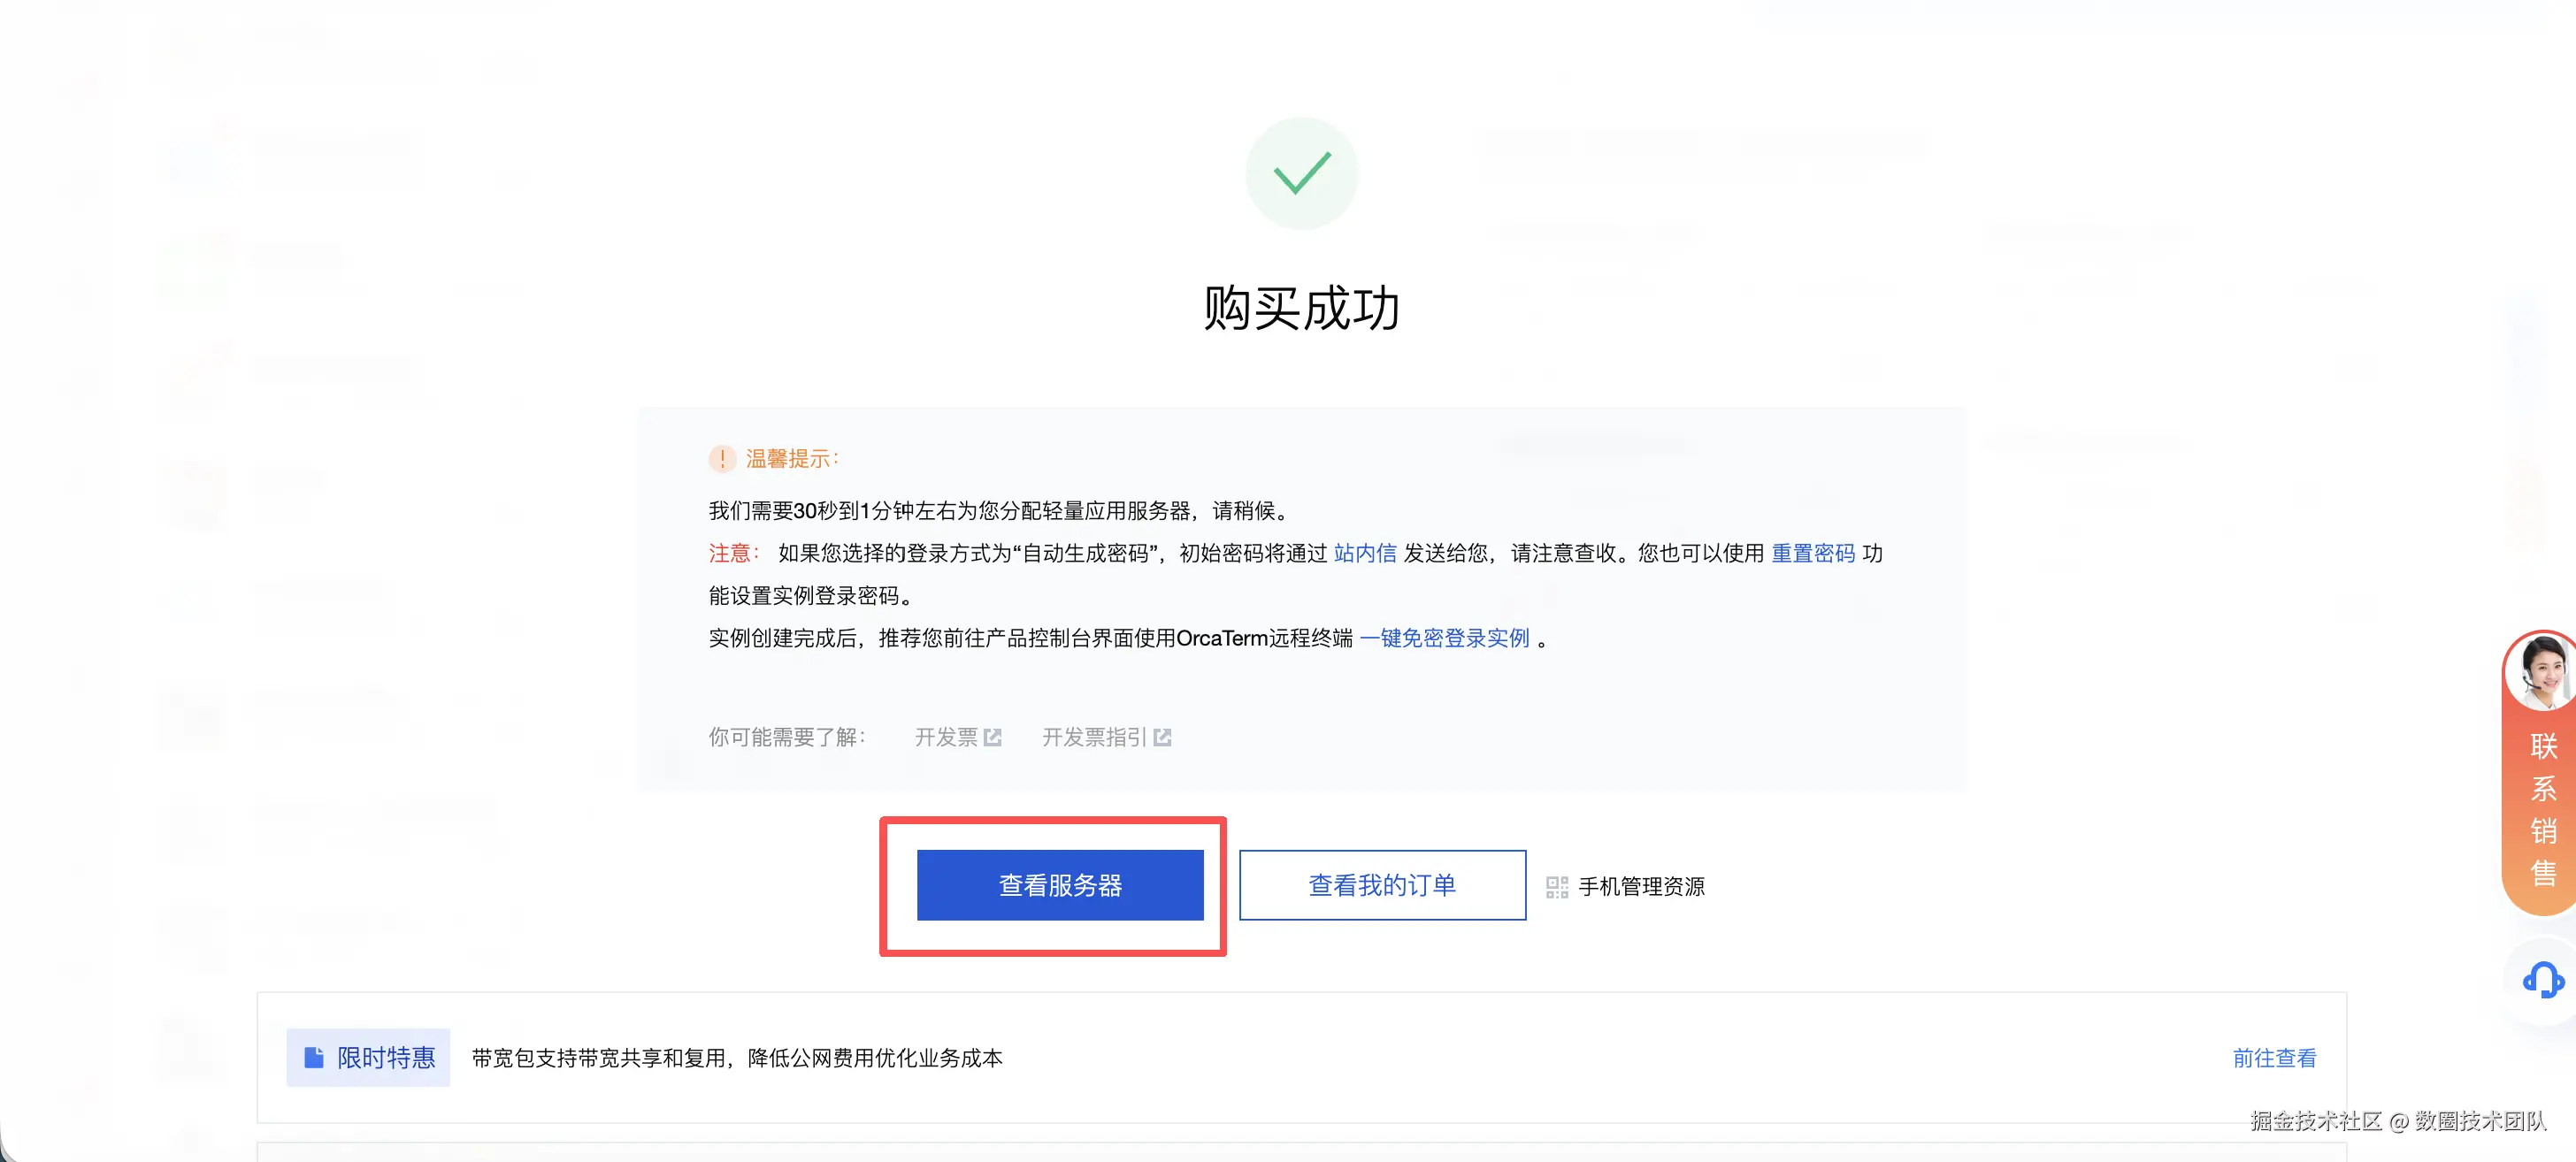Viewport: 2576px width, 1162px height.
Task: Click 前往查看 in the promo banner
Action: tap(2274, 1058)
